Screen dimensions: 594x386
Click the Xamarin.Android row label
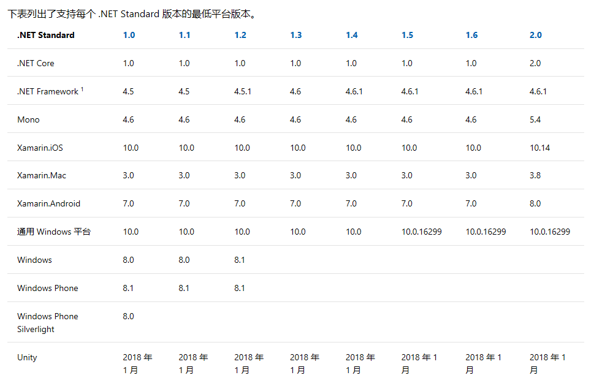click(48, 203)
